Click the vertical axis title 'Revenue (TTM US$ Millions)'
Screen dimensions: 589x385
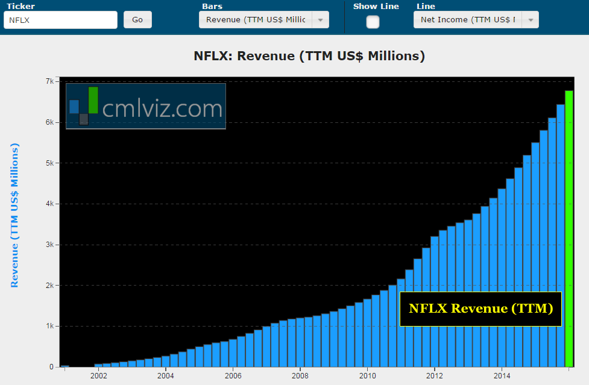coord(14,215)
